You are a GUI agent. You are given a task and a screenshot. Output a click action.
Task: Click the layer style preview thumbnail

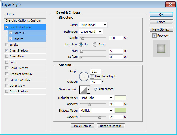[161, 48]
